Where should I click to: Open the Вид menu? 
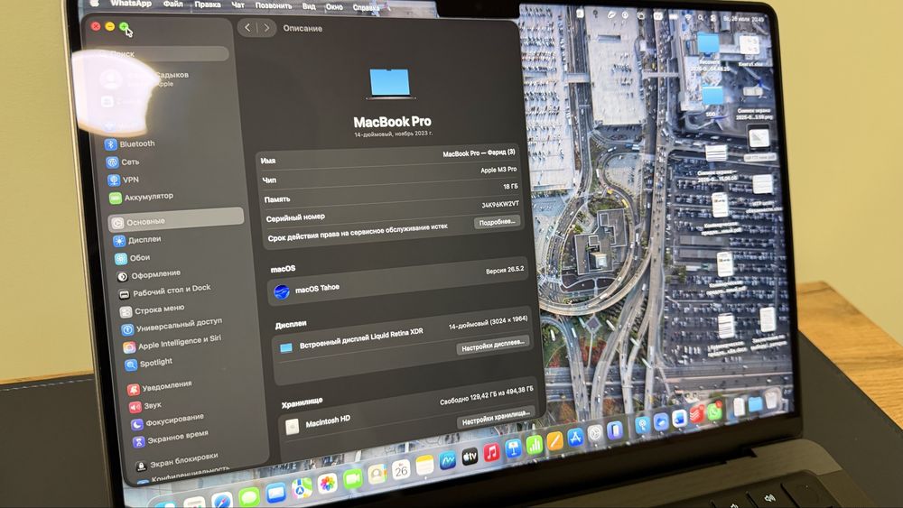click(x=309, y=6)
